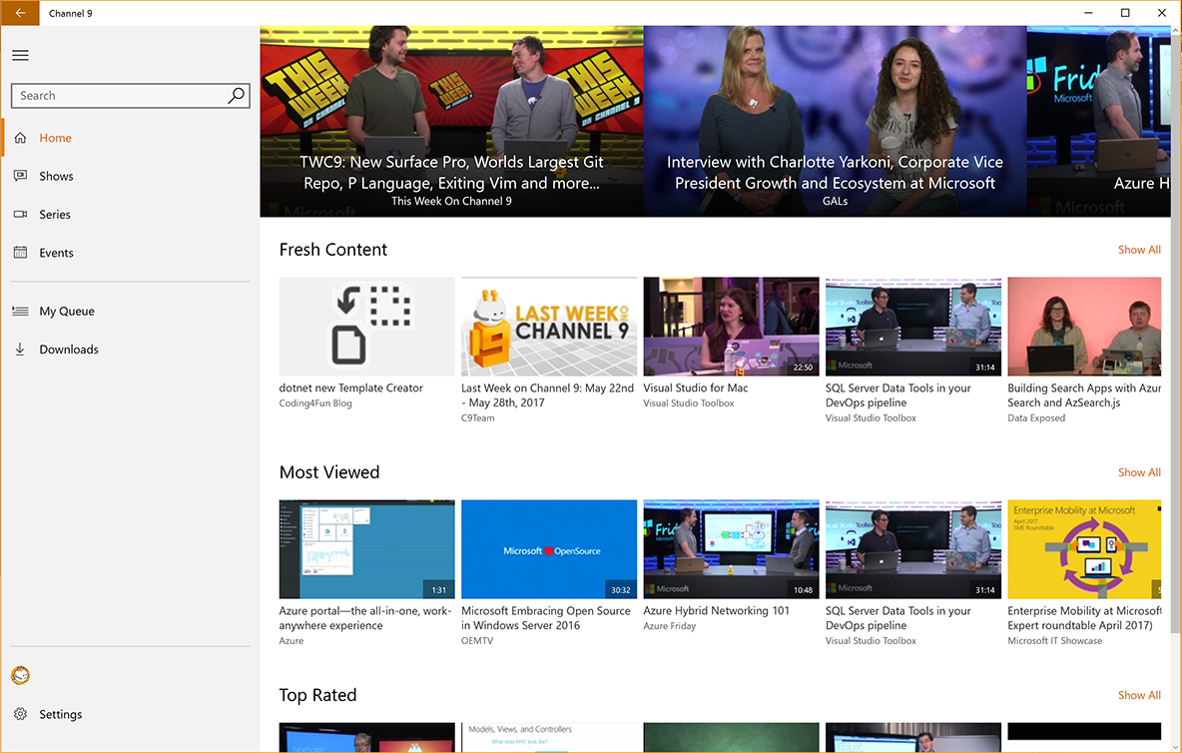1182x753 pixels.
Task: Click the Settings gear icon
Action: 20,714
